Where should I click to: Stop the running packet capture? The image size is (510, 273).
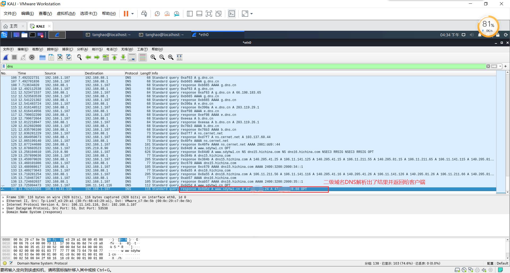pos(14,57)
